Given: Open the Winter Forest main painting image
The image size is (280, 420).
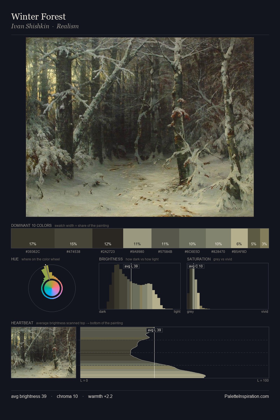Looking at the screenshot, I should pyautogui.click(x=140, y=127).
